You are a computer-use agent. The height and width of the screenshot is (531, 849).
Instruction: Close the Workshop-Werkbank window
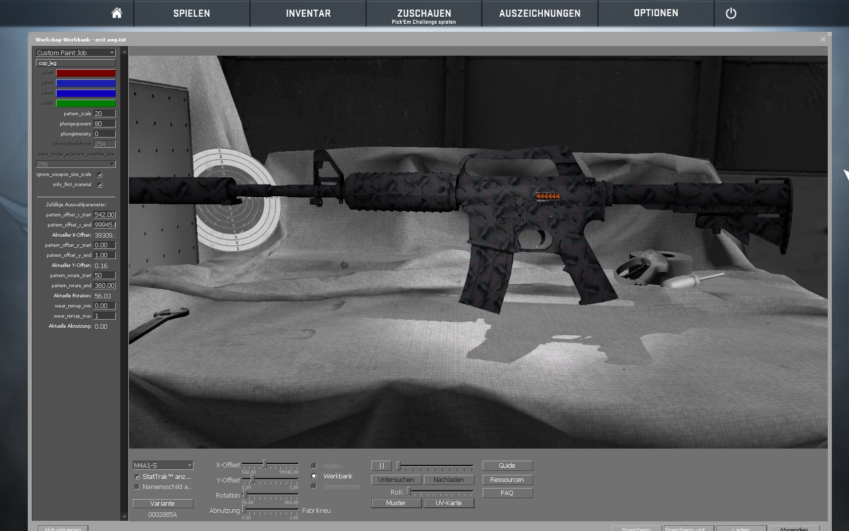(x=823, y=39)
